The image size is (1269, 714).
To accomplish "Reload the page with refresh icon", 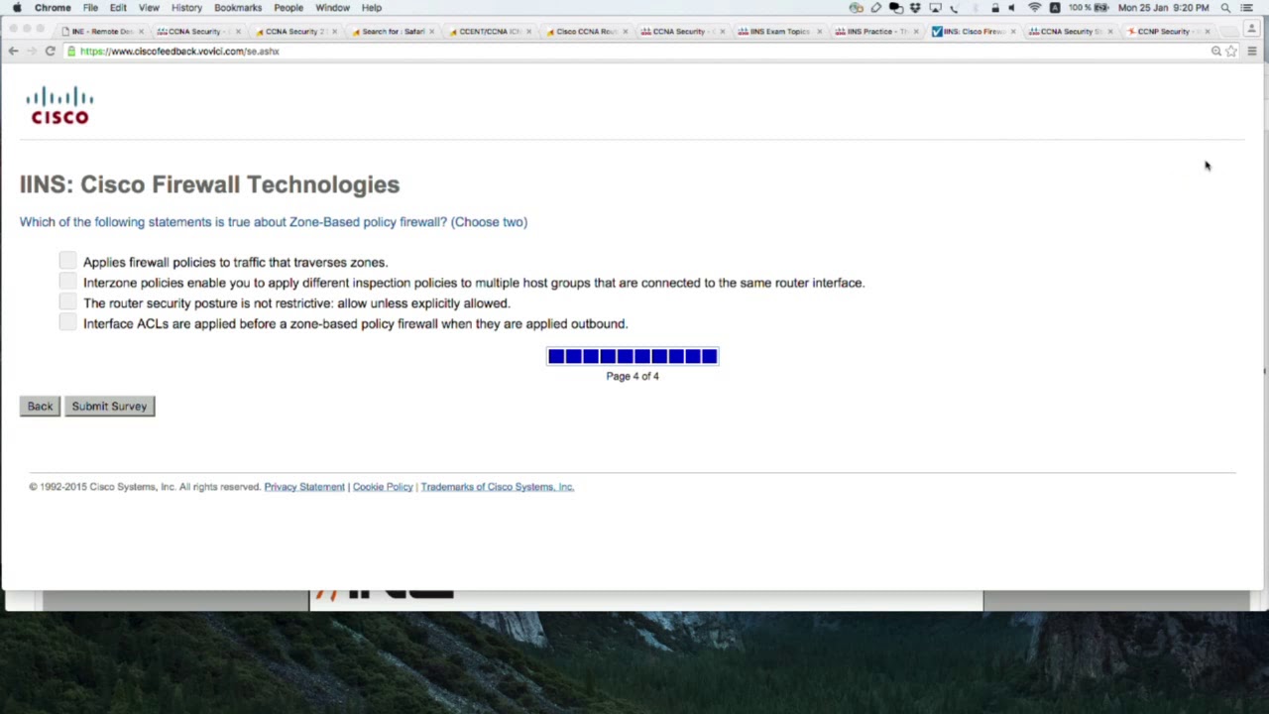I will click(x=50, y=51).
